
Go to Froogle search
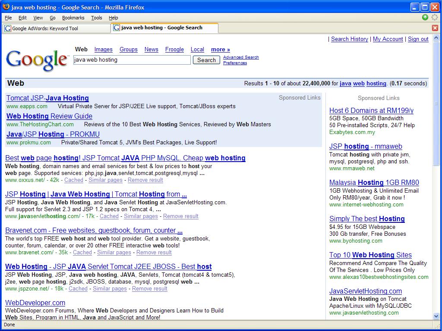click(174, 50)
